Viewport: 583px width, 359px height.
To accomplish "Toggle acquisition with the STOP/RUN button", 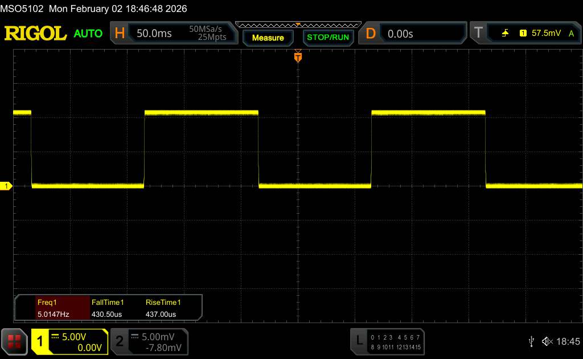I will pos(327,38).
